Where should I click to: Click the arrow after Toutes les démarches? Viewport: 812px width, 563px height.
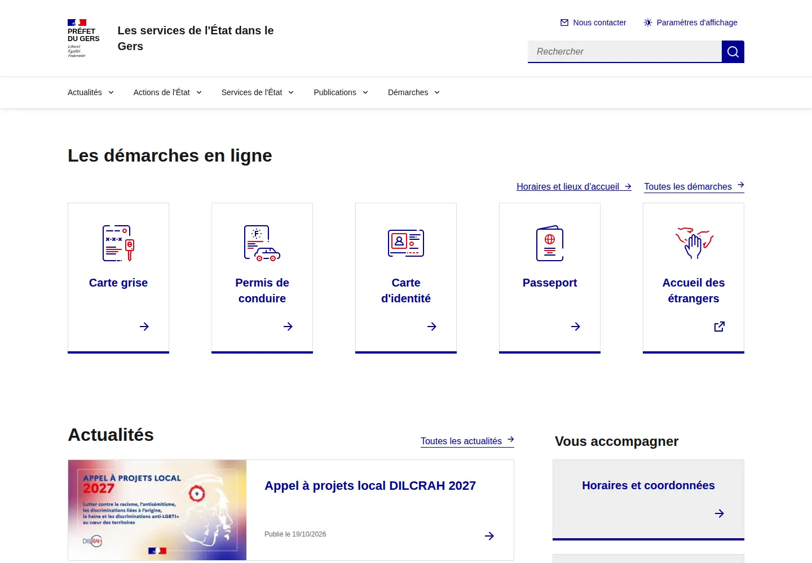pos(740,185)
